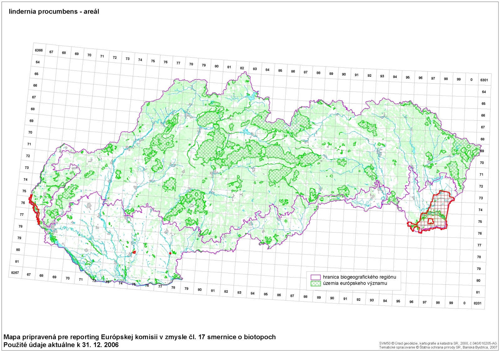This screenshot has height=352, width=500.
Task: Click the '99' label in bottom grid row
Action: (451, 303)
